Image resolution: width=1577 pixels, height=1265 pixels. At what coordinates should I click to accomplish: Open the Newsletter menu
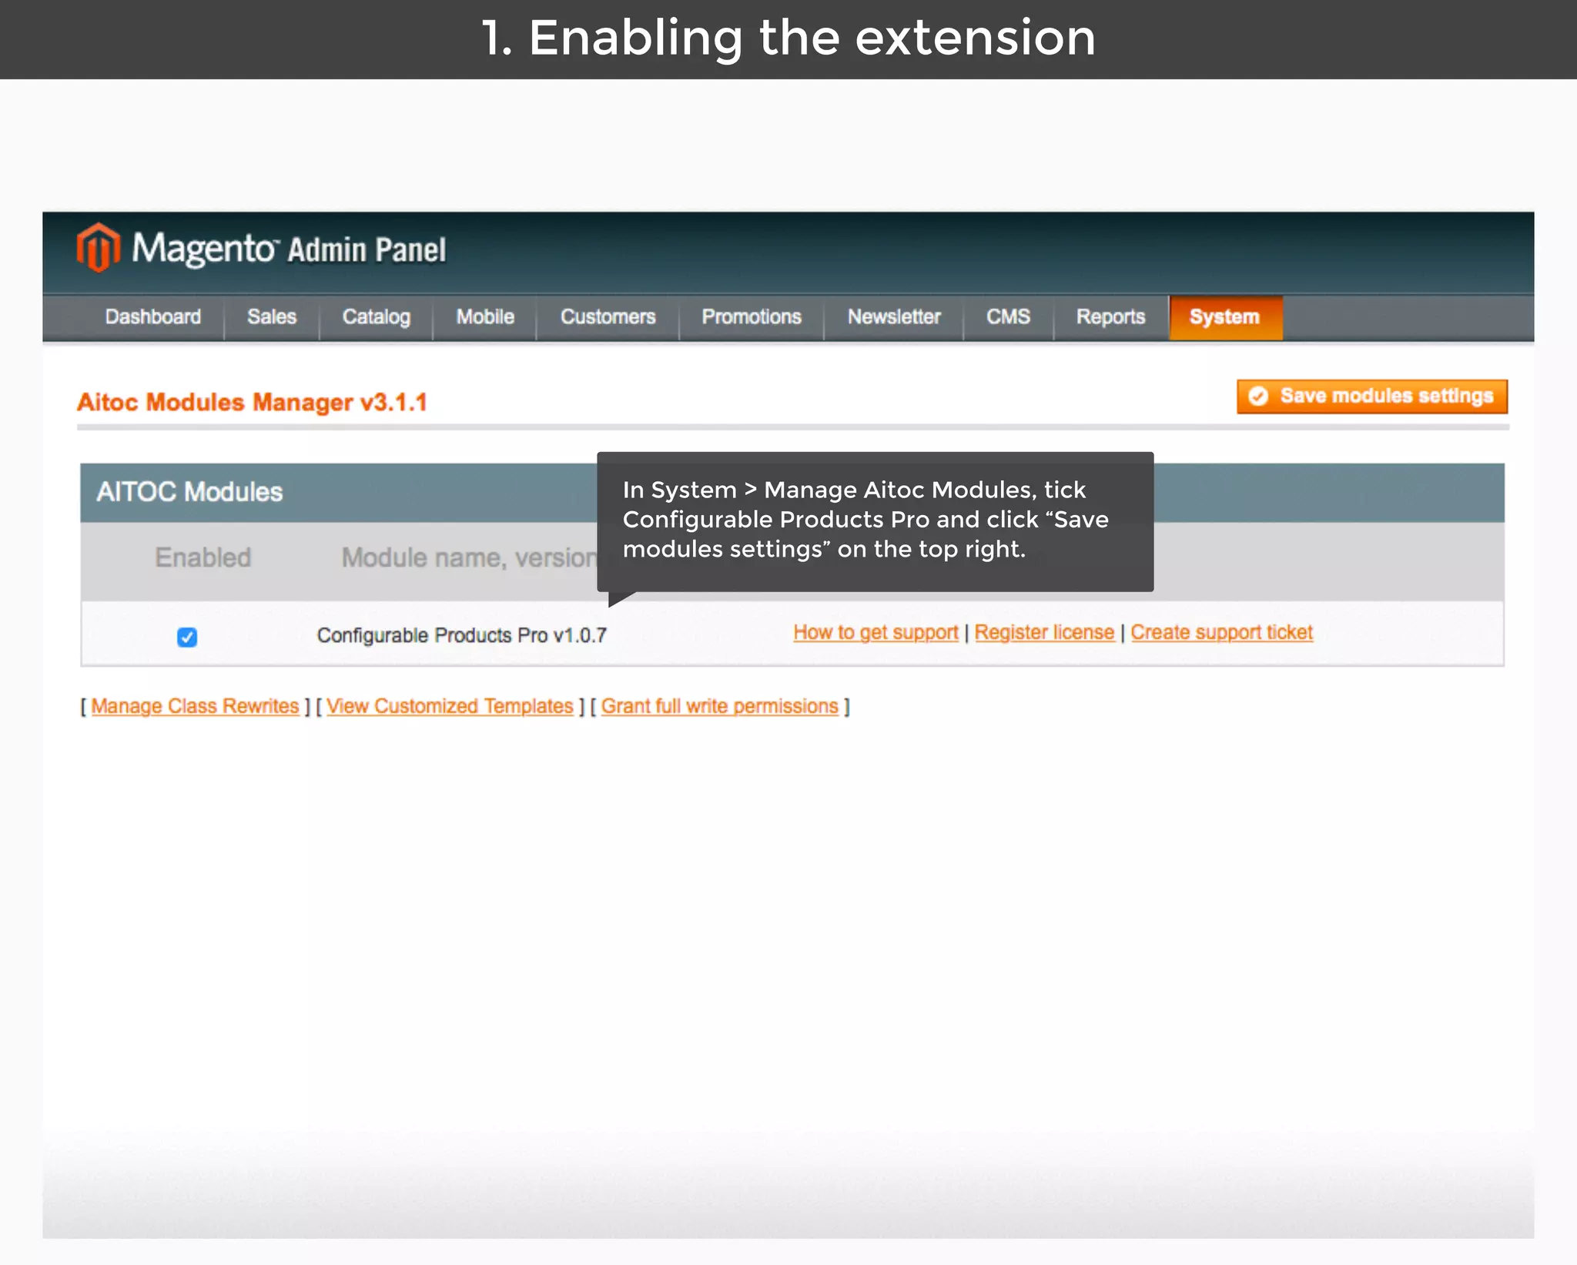point(894,317)
